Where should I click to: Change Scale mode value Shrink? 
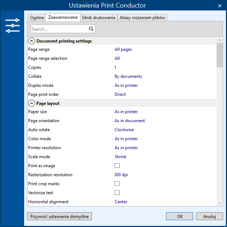(x=120, y=157)
